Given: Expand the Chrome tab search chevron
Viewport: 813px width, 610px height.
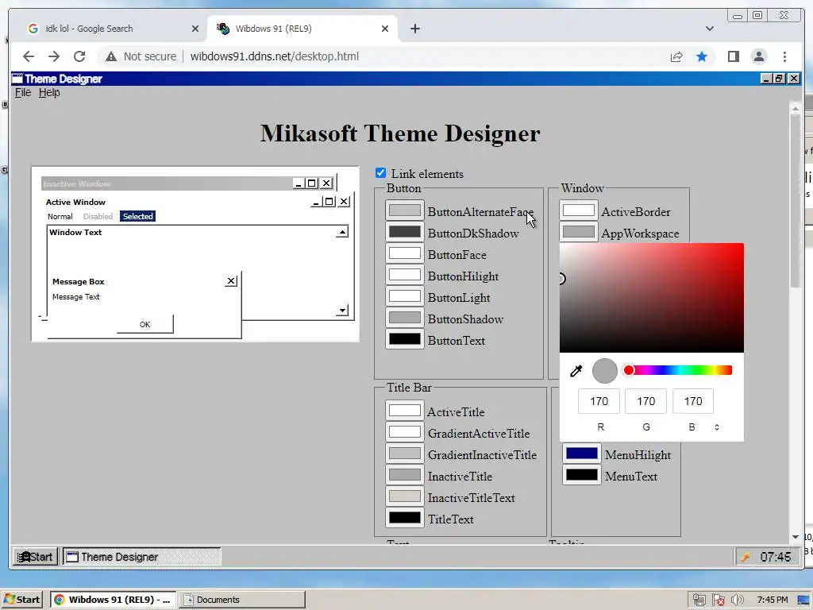Looking at the screenshot, I should tap(709, 29).
